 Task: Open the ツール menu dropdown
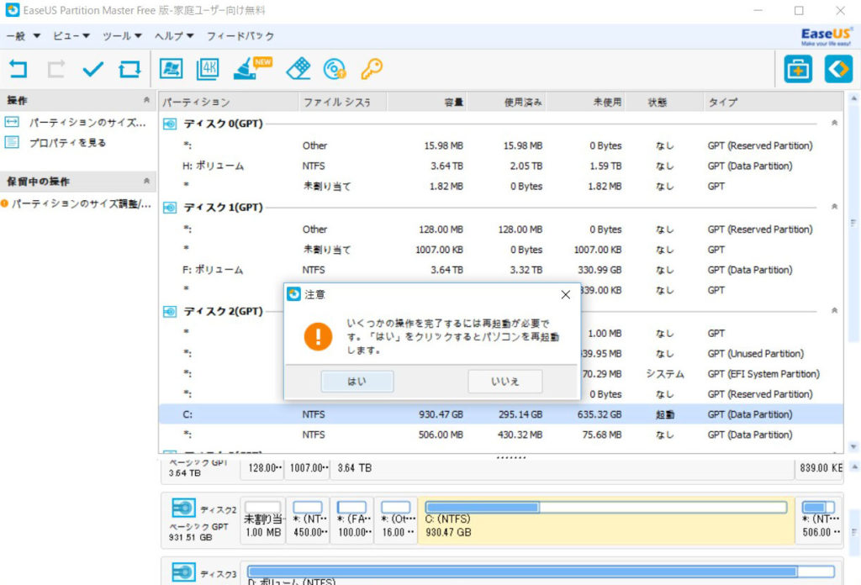pos(122,35)
